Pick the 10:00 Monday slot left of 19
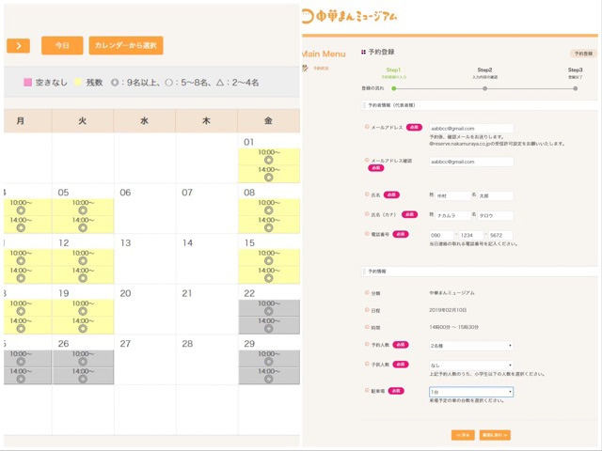Image resolution: width=602 pixels, height=451 pixels. (x=27, y=307)
